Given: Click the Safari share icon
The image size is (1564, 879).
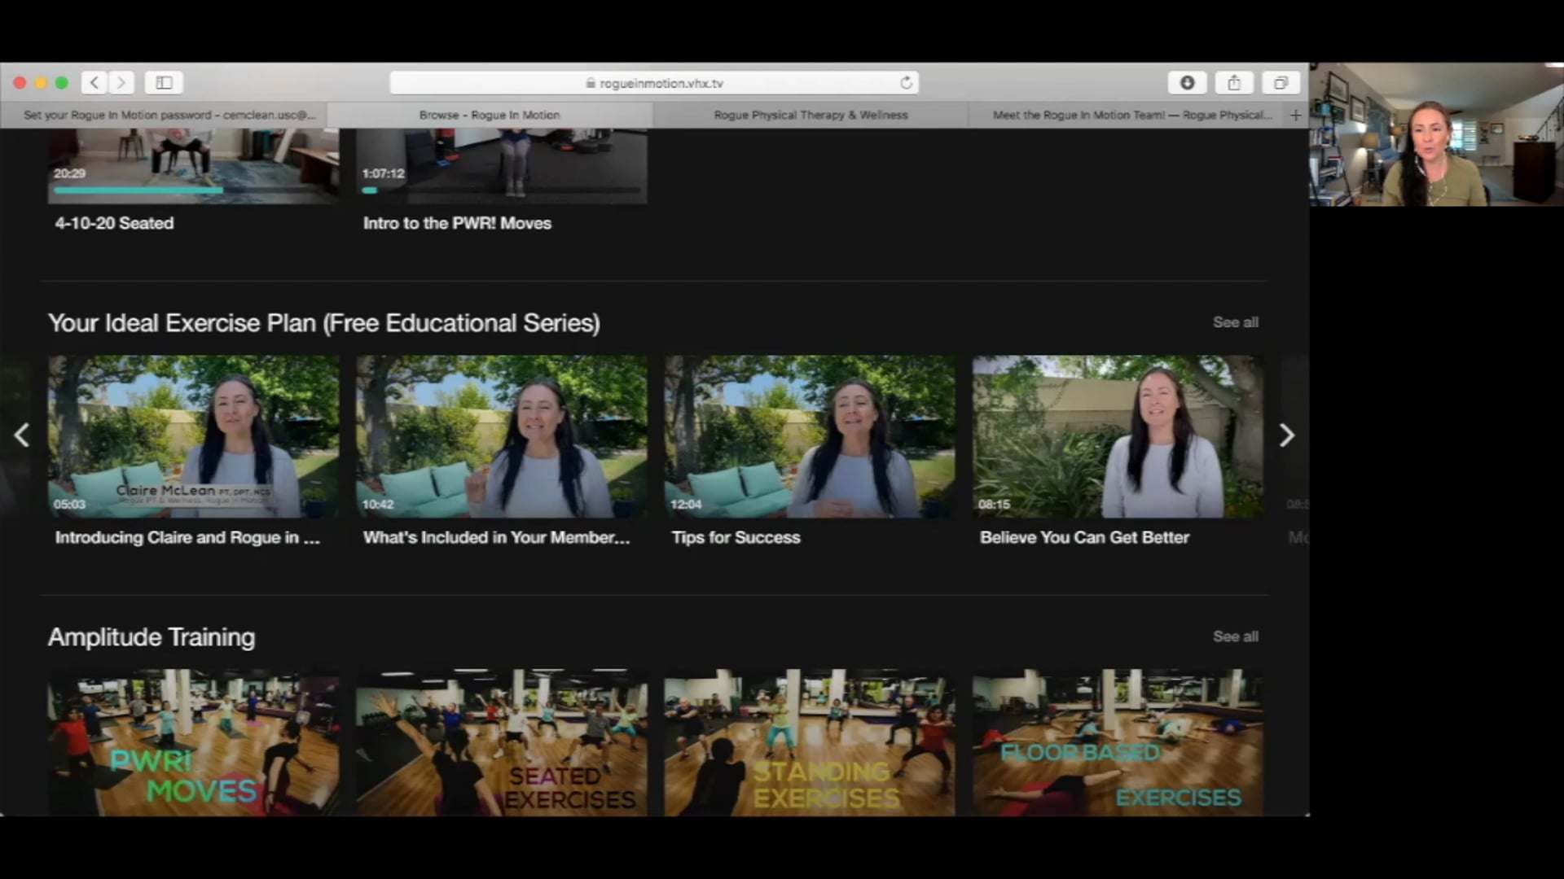Looking at the screenshot, I should pyautogui.click(x=1234, y=82).
